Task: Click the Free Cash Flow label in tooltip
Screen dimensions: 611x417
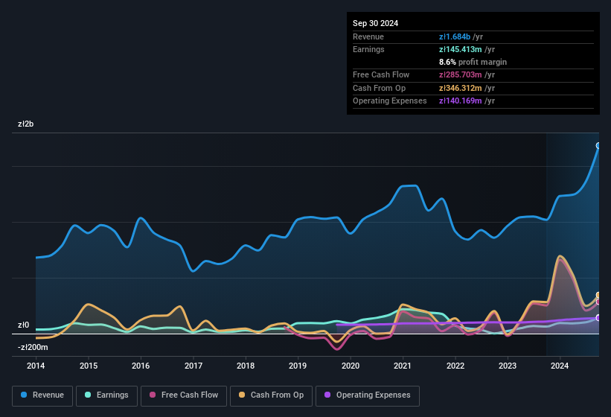Action: coord(381,74)
